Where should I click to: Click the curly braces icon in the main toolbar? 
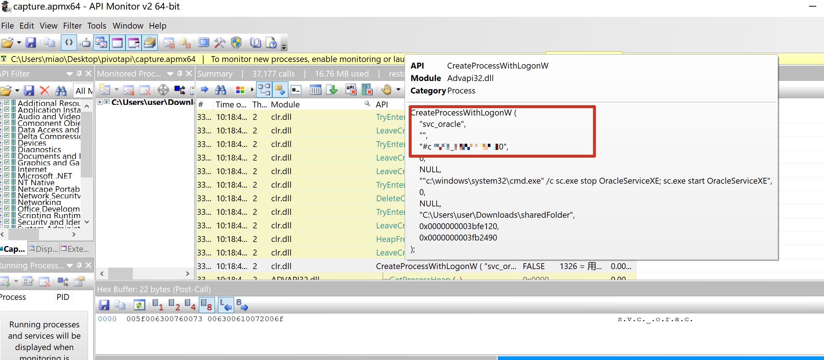click(69, 43)
